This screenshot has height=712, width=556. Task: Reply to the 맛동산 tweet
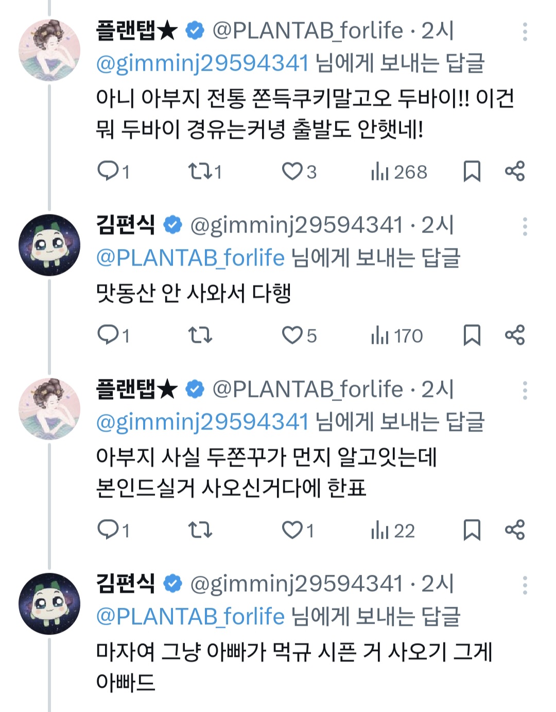point(108,335)
